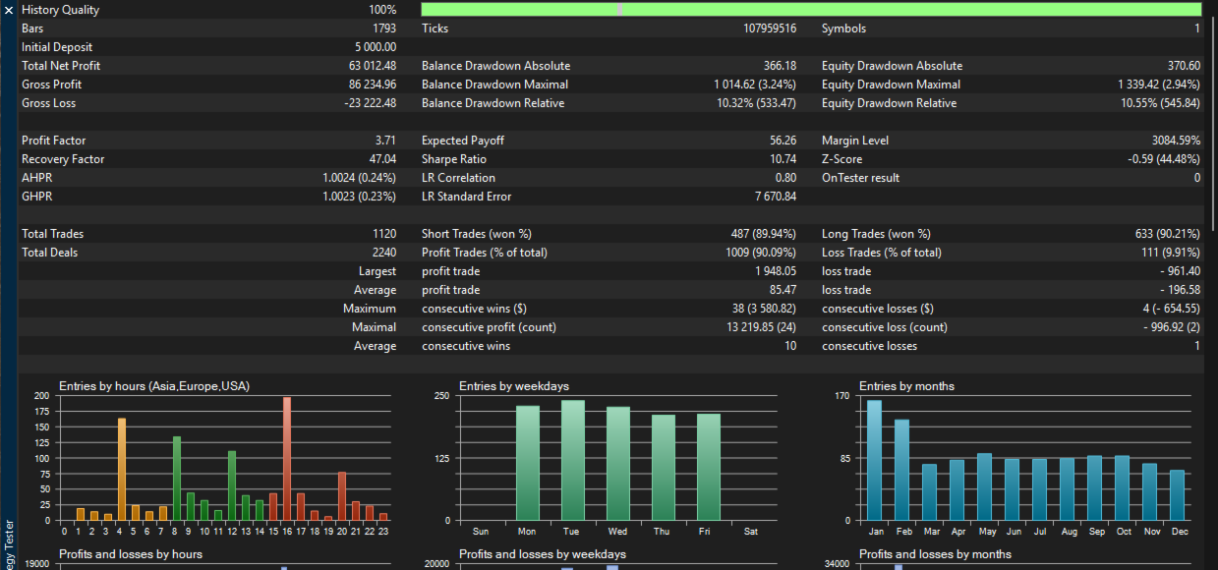Click the Fri bar in weekdays chart

[709, 467]
